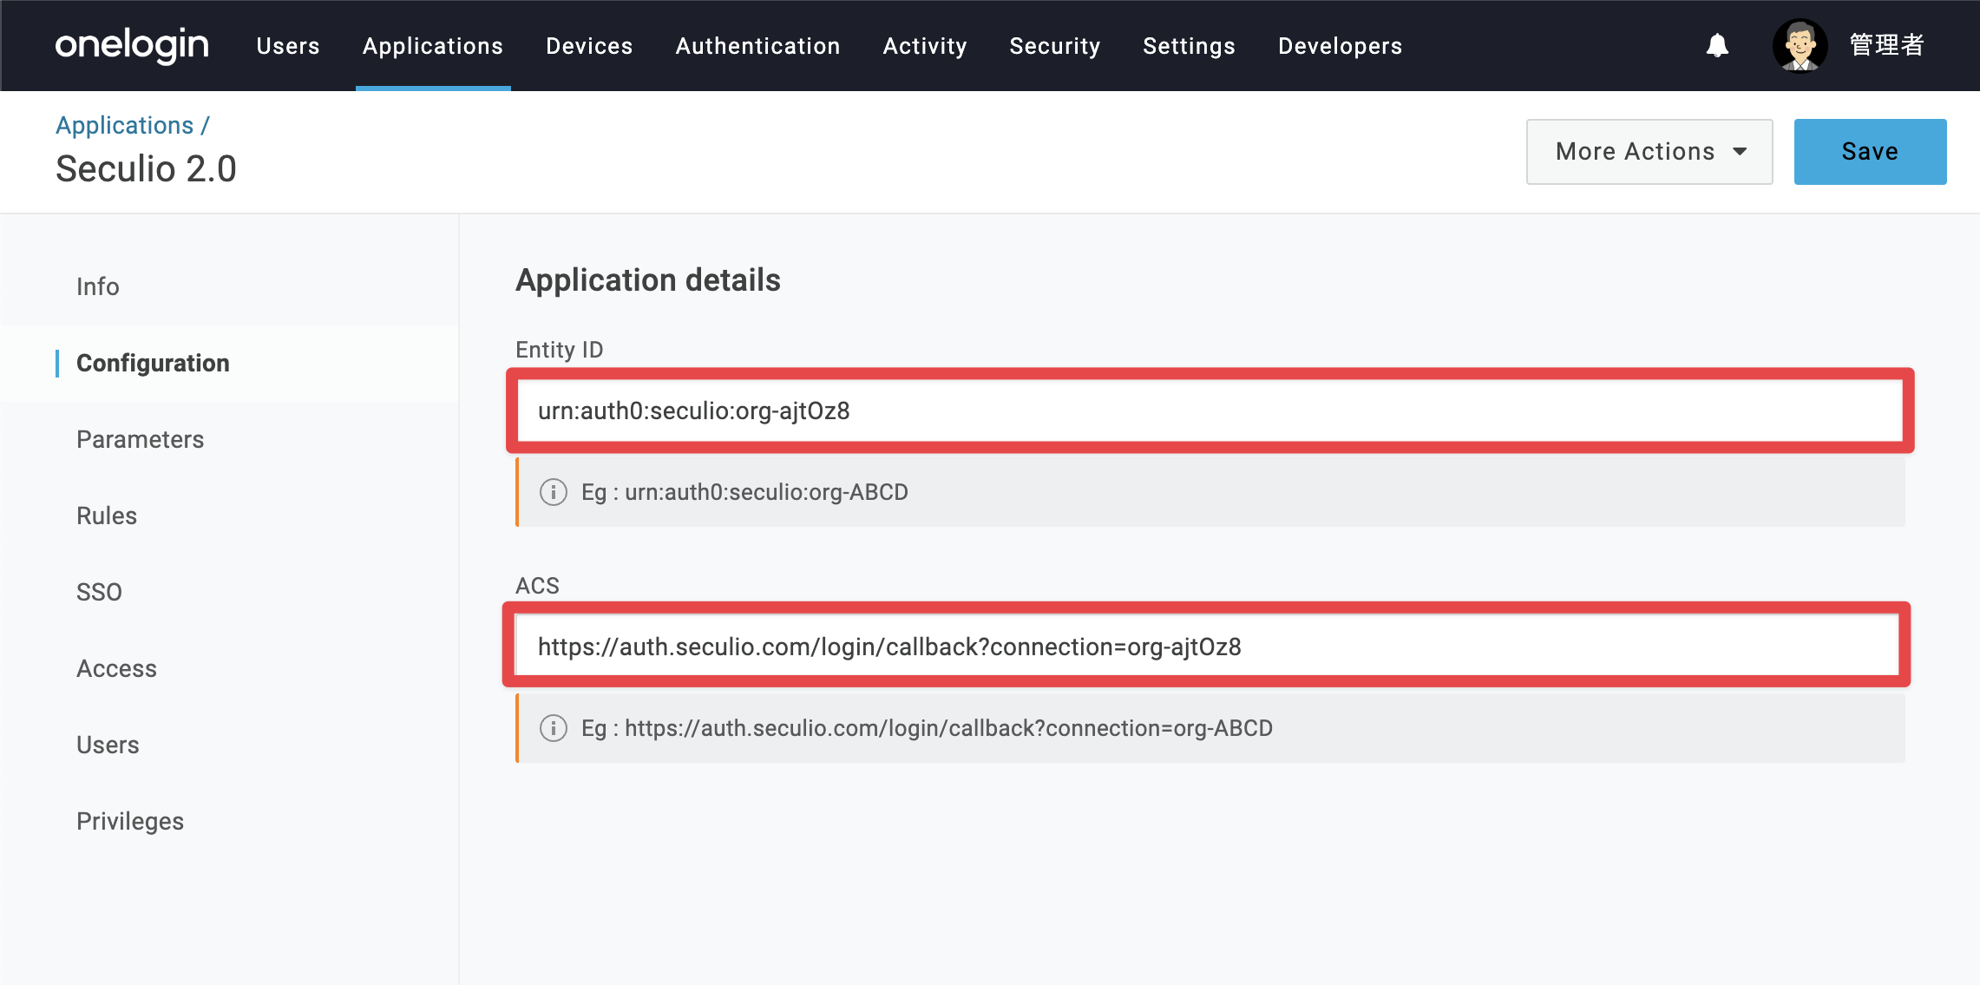This screenshot has height=985, width=1980.
Task: Save the application configuration
Action: [1870, 152]
